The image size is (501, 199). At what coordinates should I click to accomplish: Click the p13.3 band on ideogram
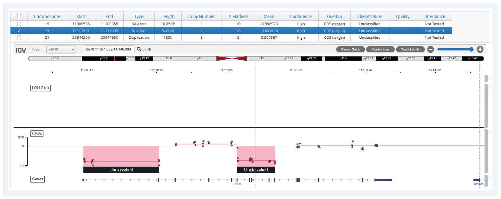click(x=55, y=58)
